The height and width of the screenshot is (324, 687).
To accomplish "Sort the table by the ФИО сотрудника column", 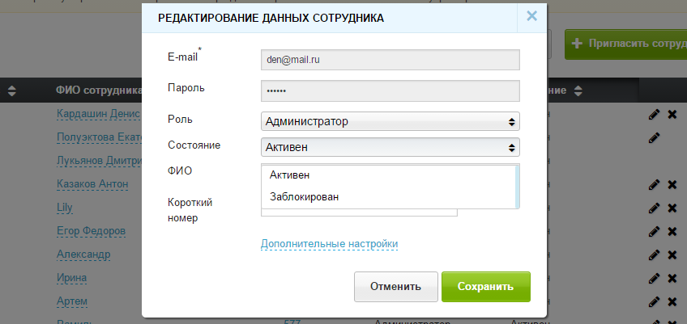I will click(x=98, y=90).
